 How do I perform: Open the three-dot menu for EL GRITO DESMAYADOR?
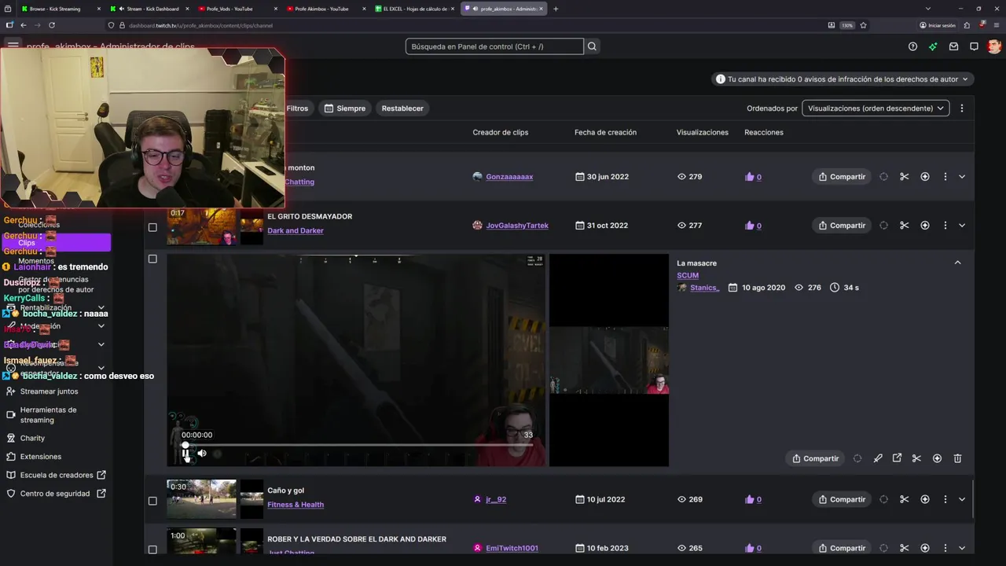tap(945, 226)
